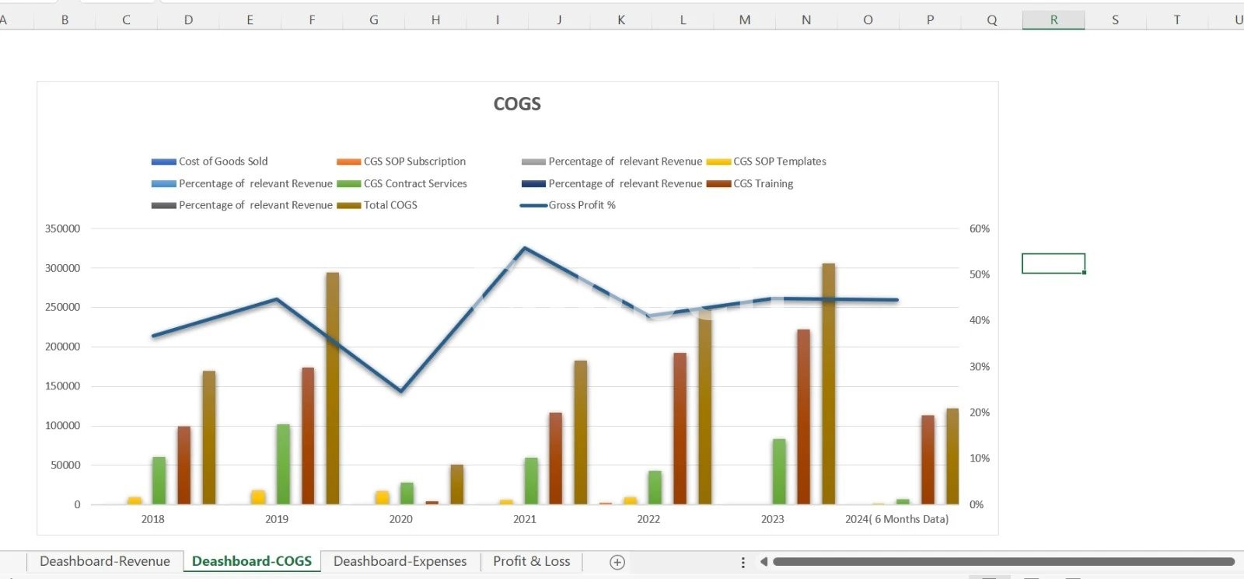The image size is (1244, 579).
Task: Click the selected cell in column R
Action: (x=1053, y=263)
